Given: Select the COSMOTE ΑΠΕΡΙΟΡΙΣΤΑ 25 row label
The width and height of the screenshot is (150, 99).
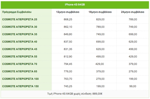Looking at the screenshot, I should 20,19.
